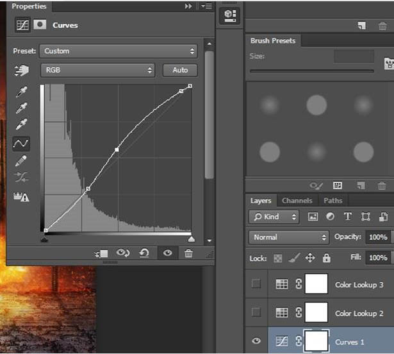Open the Kind layer filter dropdown
Viewport: 394px width, 354px height.
point(274,217)
